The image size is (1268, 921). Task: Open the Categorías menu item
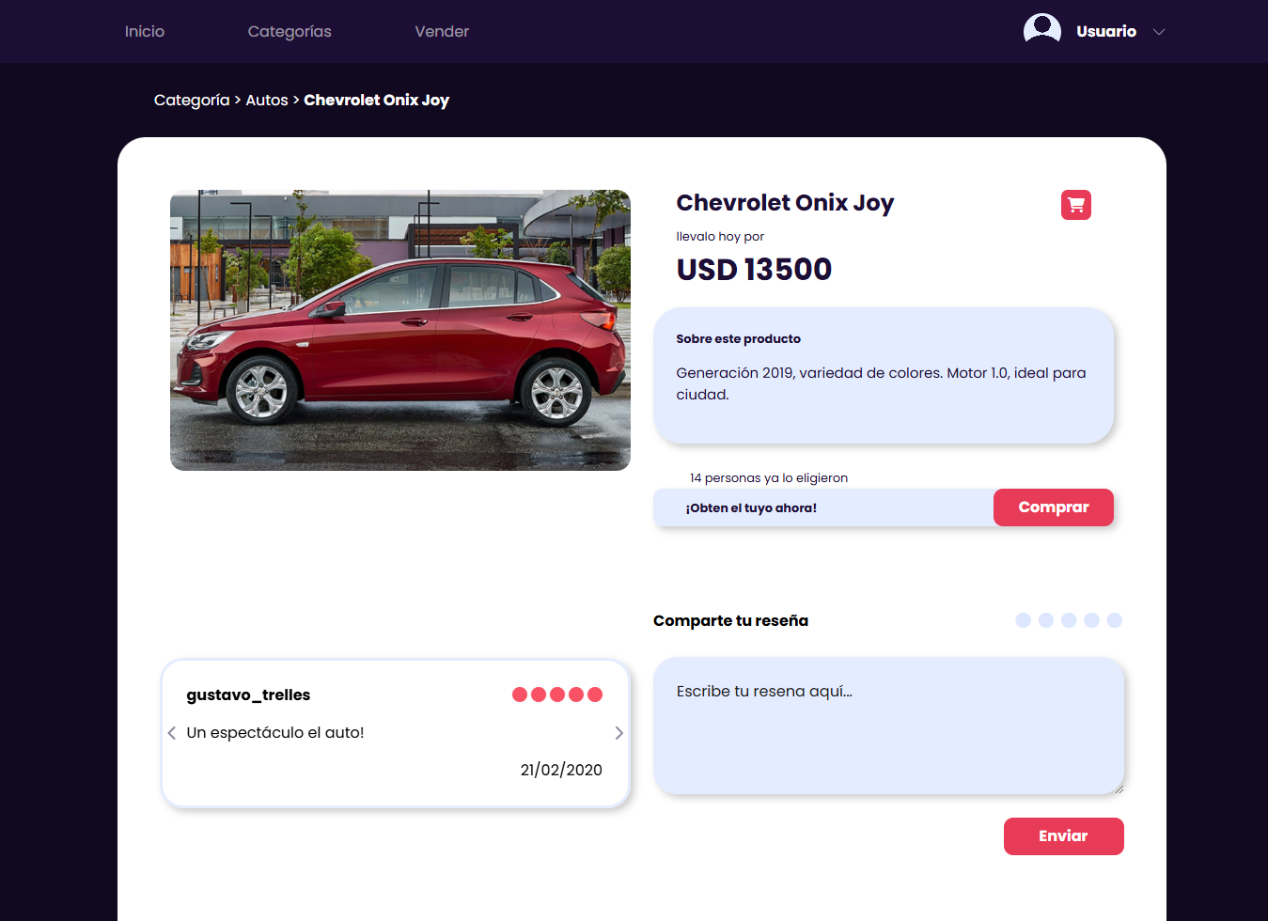[x=290, y=32]
